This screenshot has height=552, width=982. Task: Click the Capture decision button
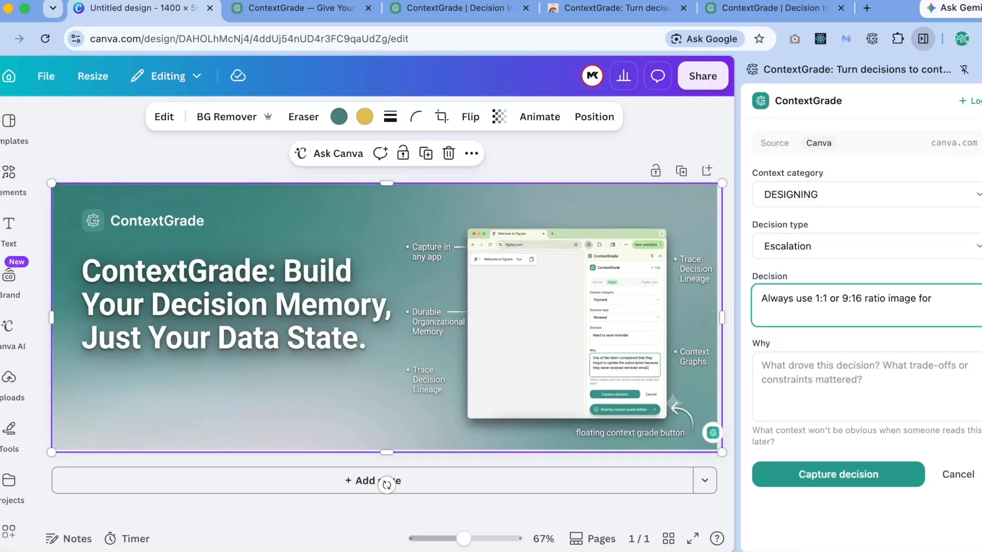[838, 474]
